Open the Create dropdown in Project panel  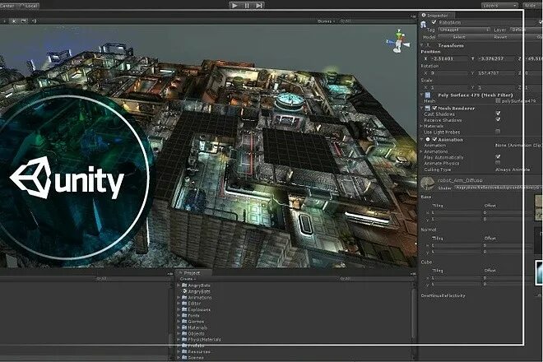click(x=188, y=279)
